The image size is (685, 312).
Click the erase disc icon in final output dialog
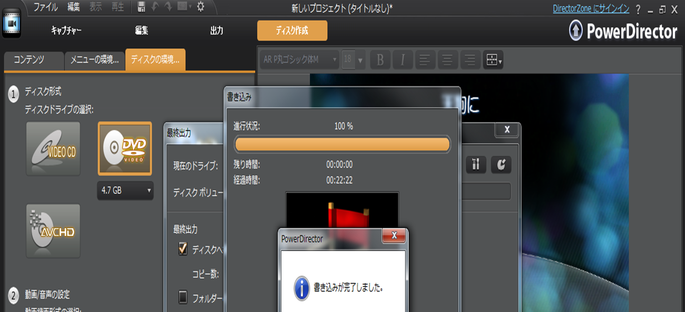point(501,165)
